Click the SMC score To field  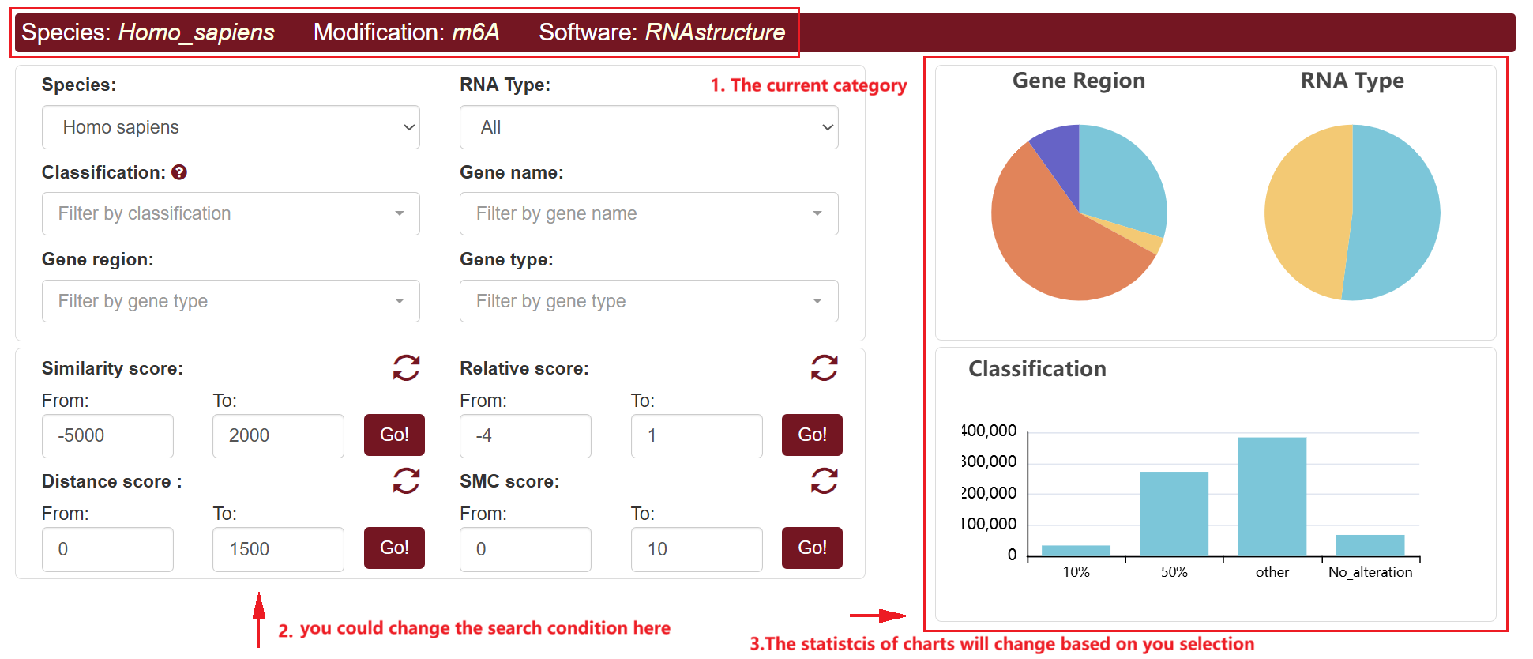click(696, 549)
